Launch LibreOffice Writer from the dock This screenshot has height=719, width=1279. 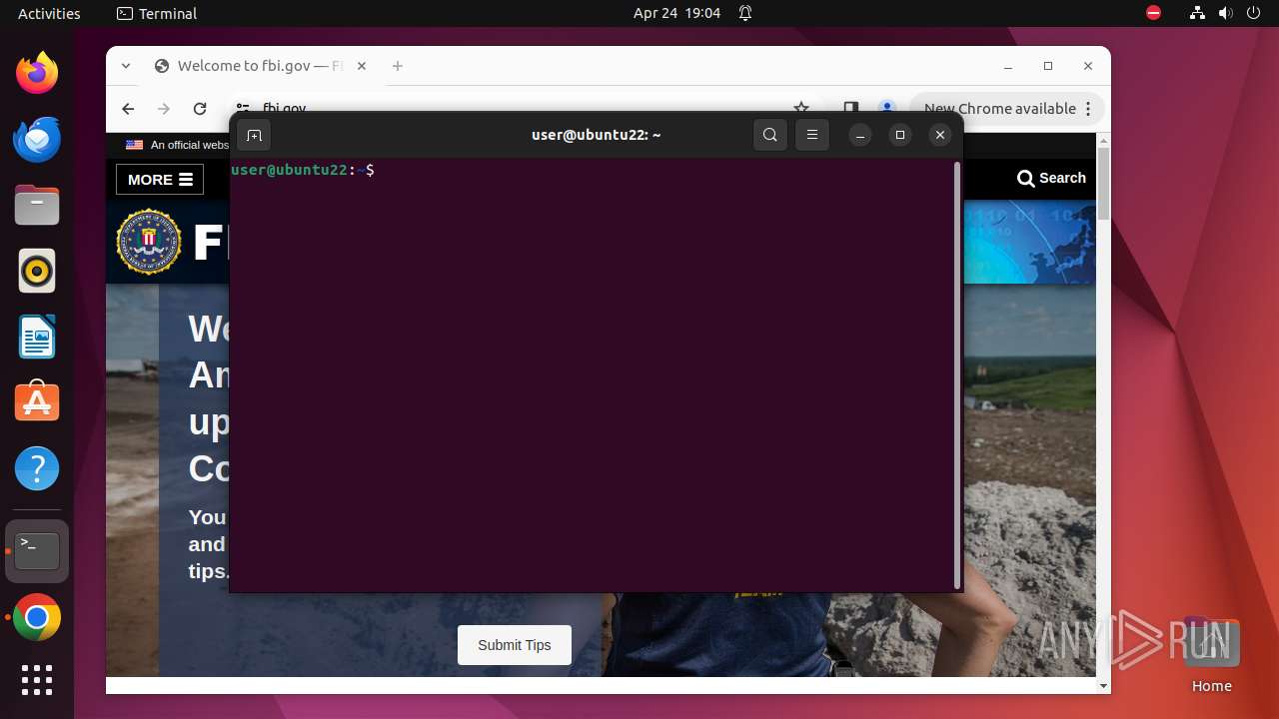click(37, 337)
